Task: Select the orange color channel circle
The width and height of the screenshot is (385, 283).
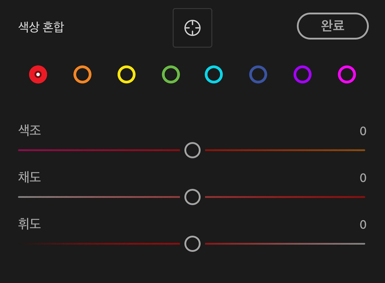Action: (x=82, y=75)
